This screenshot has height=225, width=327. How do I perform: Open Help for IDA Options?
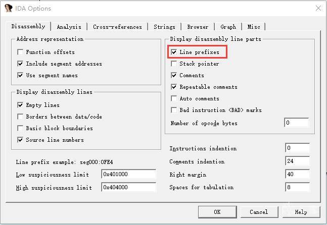[301, 212]
